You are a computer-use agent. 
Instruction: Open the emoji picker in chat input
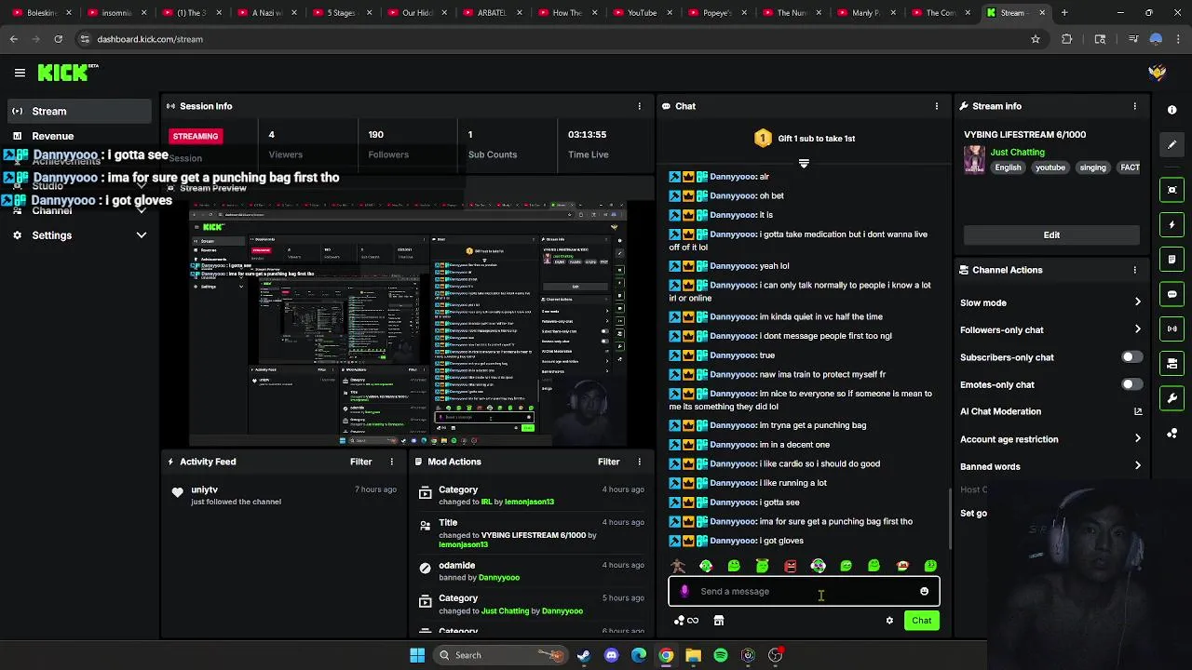coord(924,591)
